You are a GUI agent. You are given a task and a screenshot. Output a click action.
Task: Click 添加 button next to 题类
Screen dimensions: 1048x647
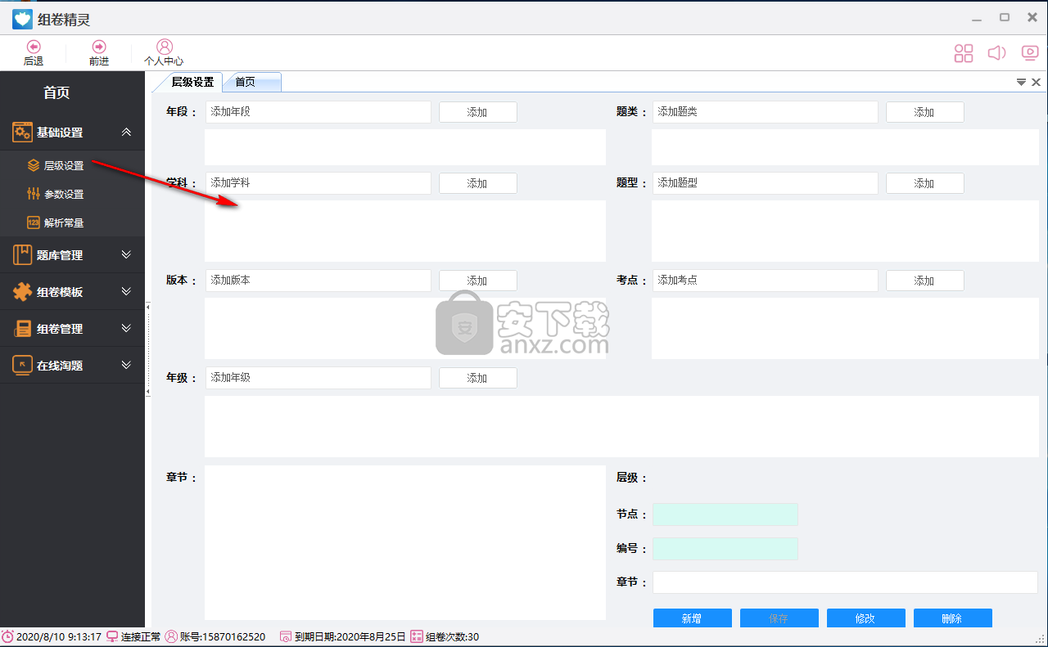(x=925, y=112)
